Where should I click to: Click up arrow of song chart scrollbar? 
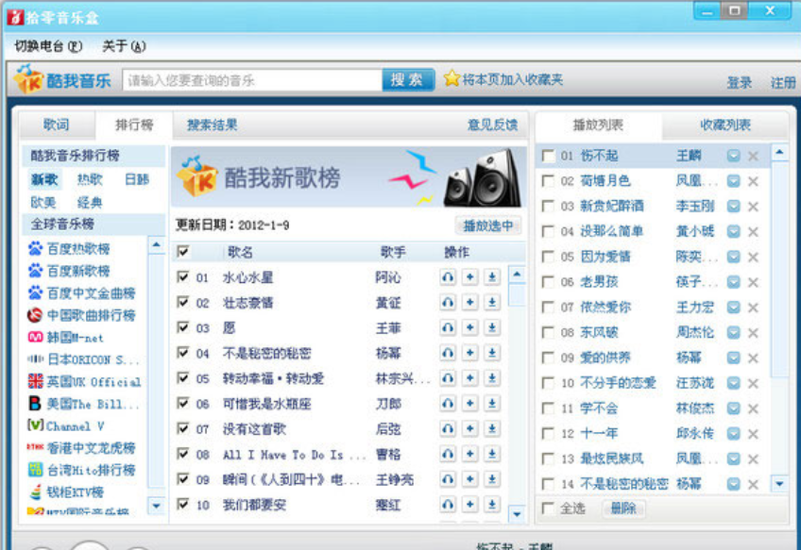[x=517, y=275]
